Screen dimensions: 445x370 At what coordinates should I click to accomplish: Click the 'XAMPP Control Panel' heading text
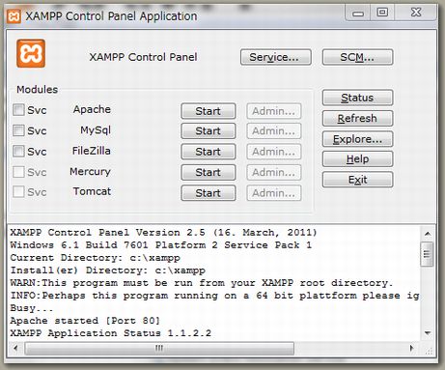(x=143, y=57)
